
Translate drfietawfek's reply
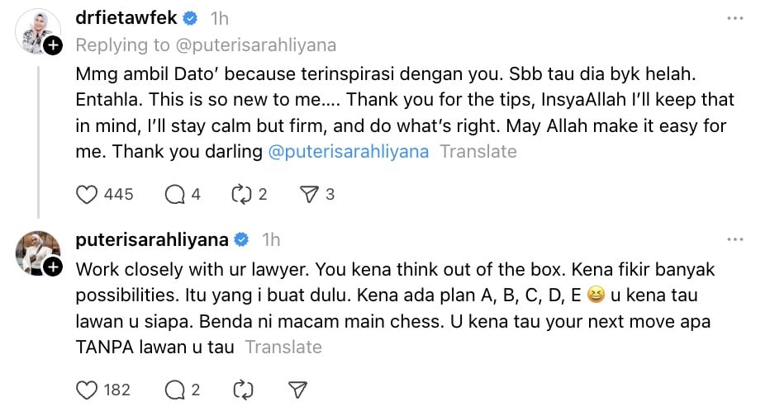pyautogui.click(x=478, y=152)
